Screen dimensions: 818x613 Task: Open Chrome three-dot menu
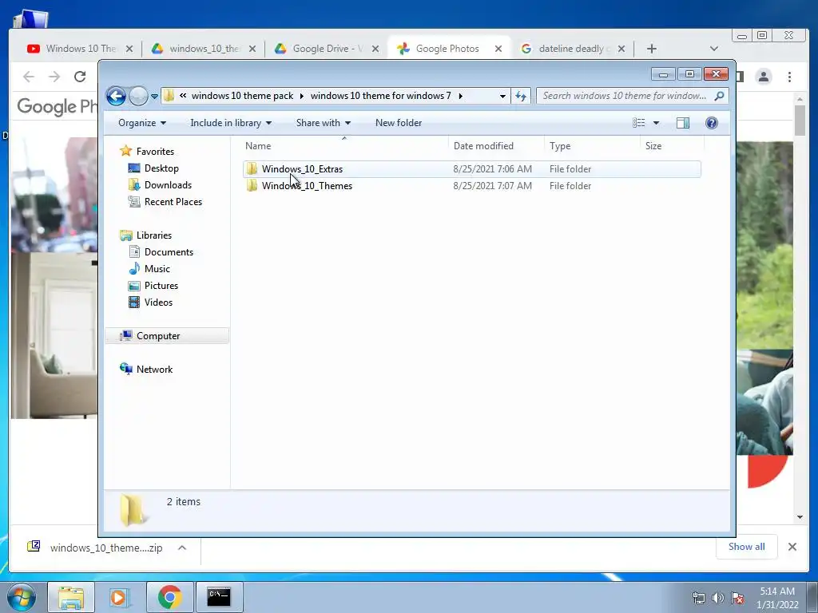(789, 77)
